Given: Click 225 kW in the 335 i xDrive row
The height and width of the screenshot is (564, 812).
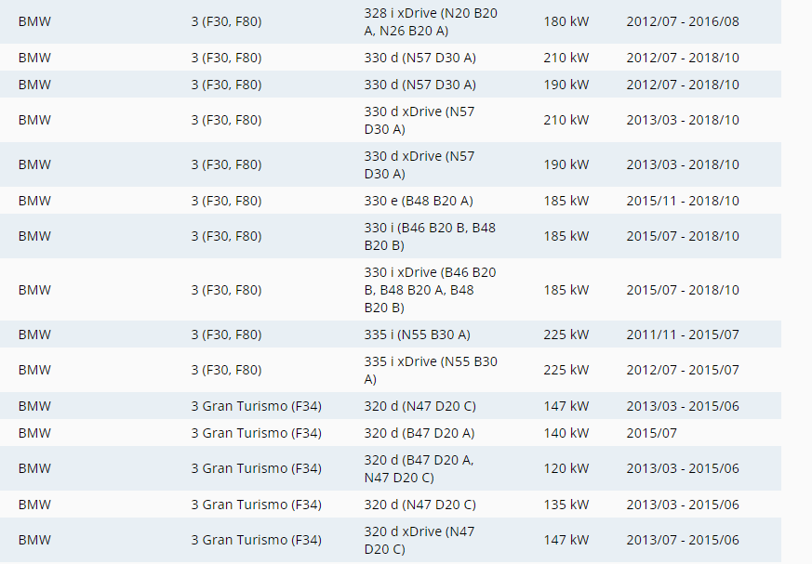Looking at the screenshot, I should (x=566, y=370).
